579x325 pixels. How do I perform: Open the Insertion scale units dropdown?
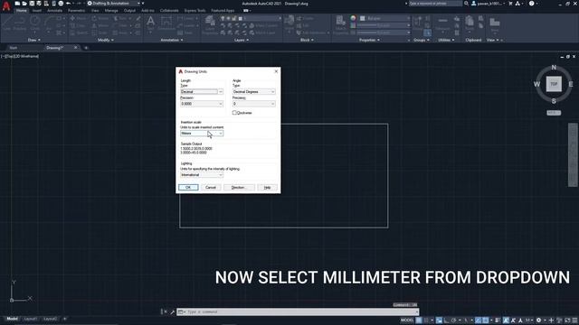[202, 134]
